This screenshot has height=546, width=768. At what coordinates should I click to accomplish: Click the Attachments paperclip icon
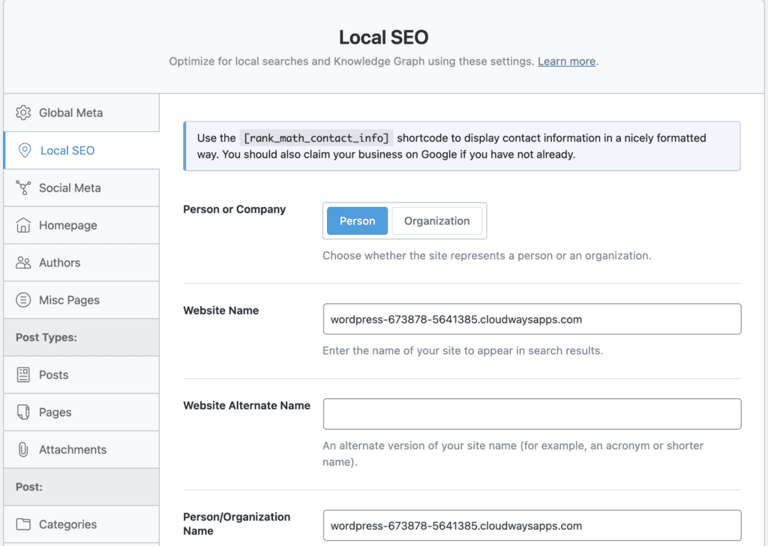[23, 449]
